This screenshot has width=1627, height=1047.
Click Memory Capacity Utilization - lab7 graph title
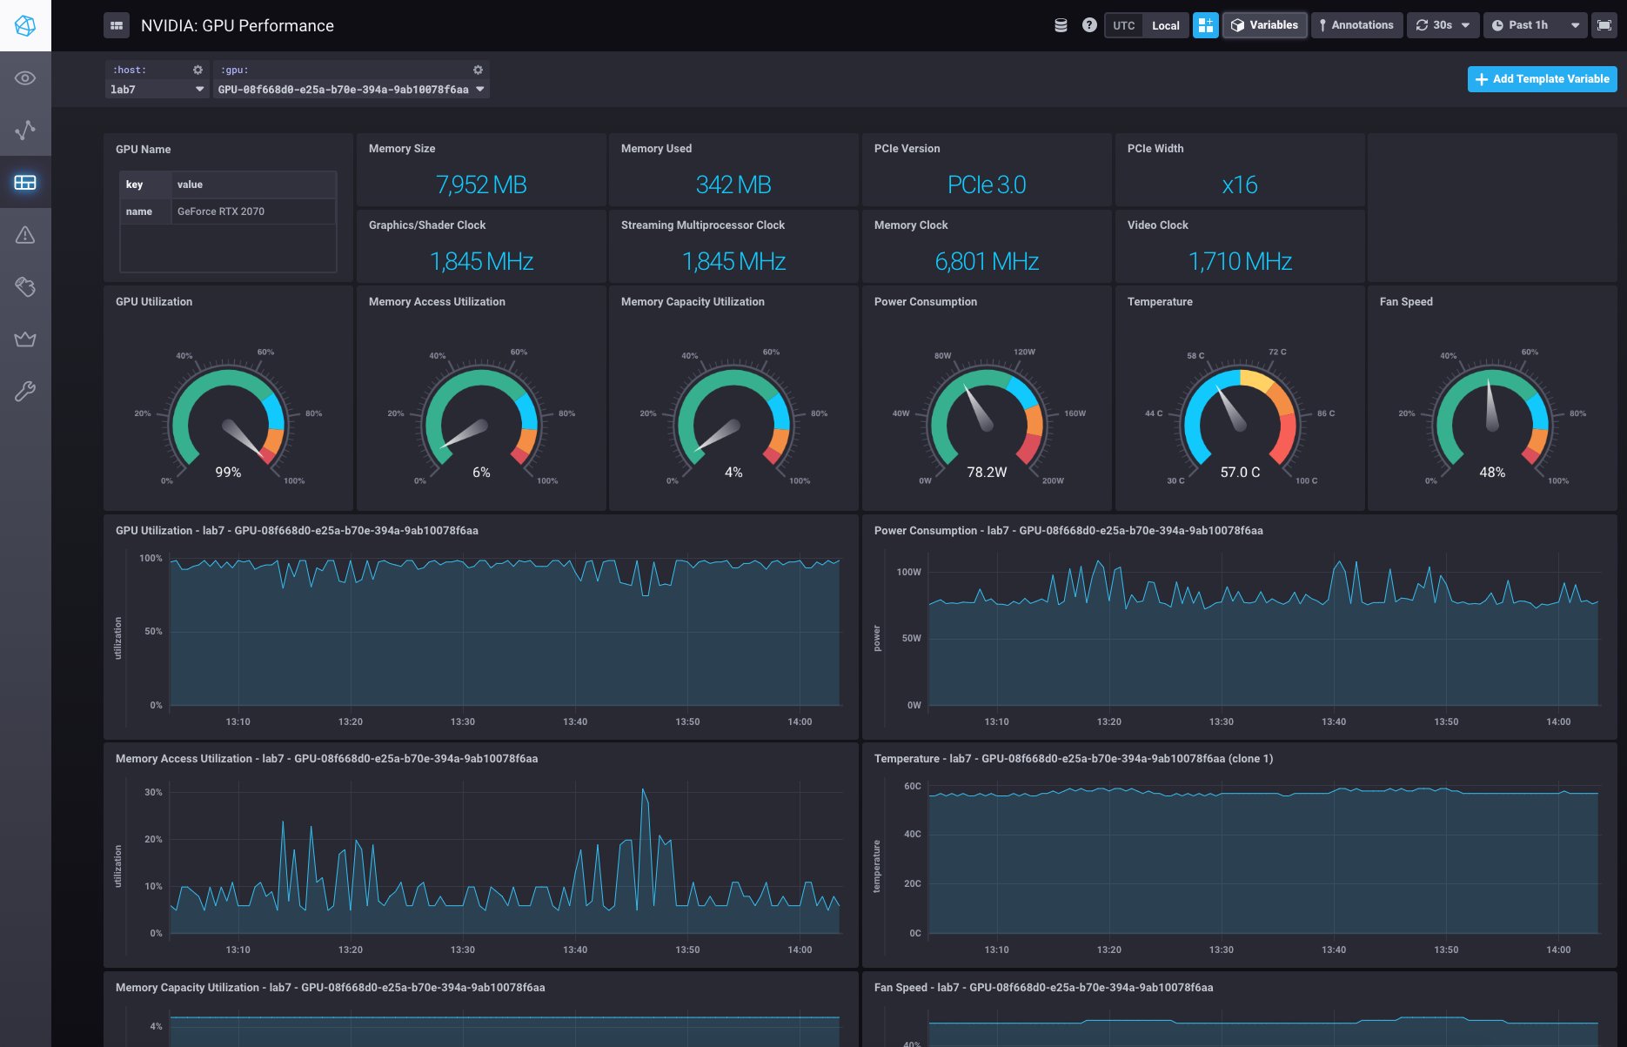pos(330,988)
